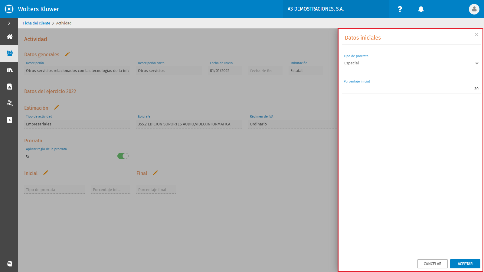Click the Datos del ejercicio 2022 heading
Screen dimensions: 484x272
(x=50, y=91)
